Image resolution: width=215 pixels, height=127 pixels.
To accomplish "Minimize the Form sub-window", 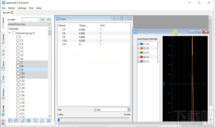I will pyautogui.click(x=115, y=18).
